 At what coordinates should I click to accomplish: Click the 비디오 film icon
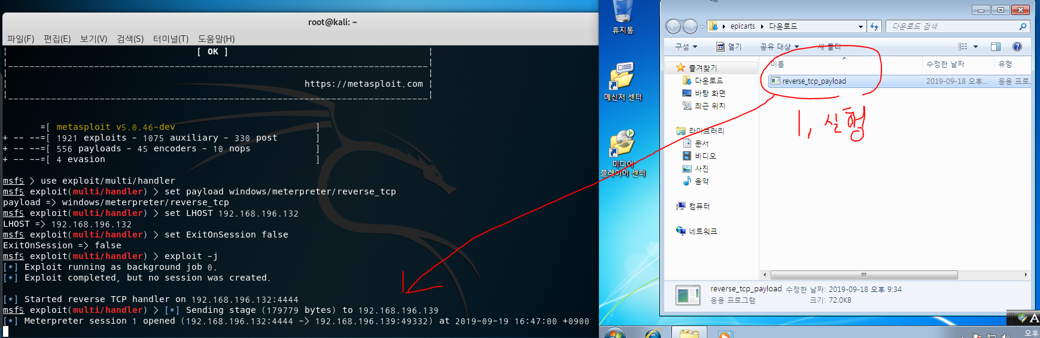pyautogui.click(x=687, y=156)
